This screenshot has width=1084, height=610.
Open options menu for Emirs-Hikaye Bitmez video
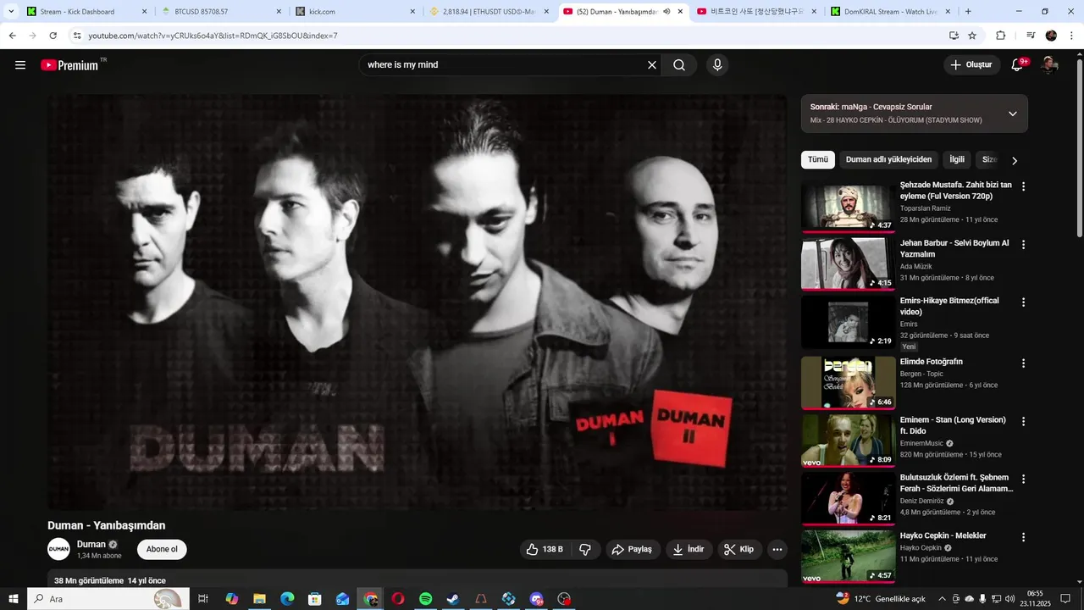(x=1023, y=302)
